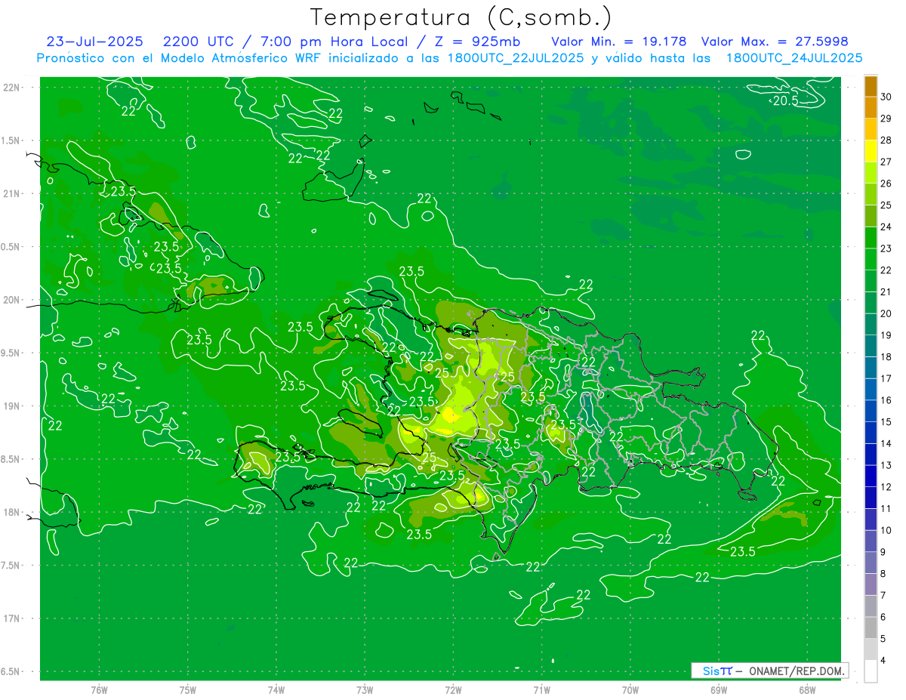This screenshot has height=700, width=906.
Task: Click the title "Temperatura (C,somb.)"
Action: click(461, 17)
